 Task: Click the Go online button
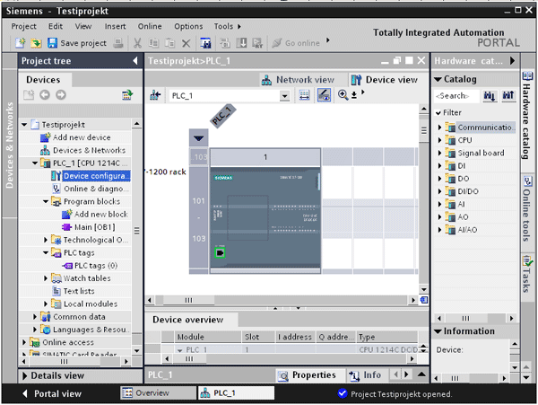coord(296,43)
